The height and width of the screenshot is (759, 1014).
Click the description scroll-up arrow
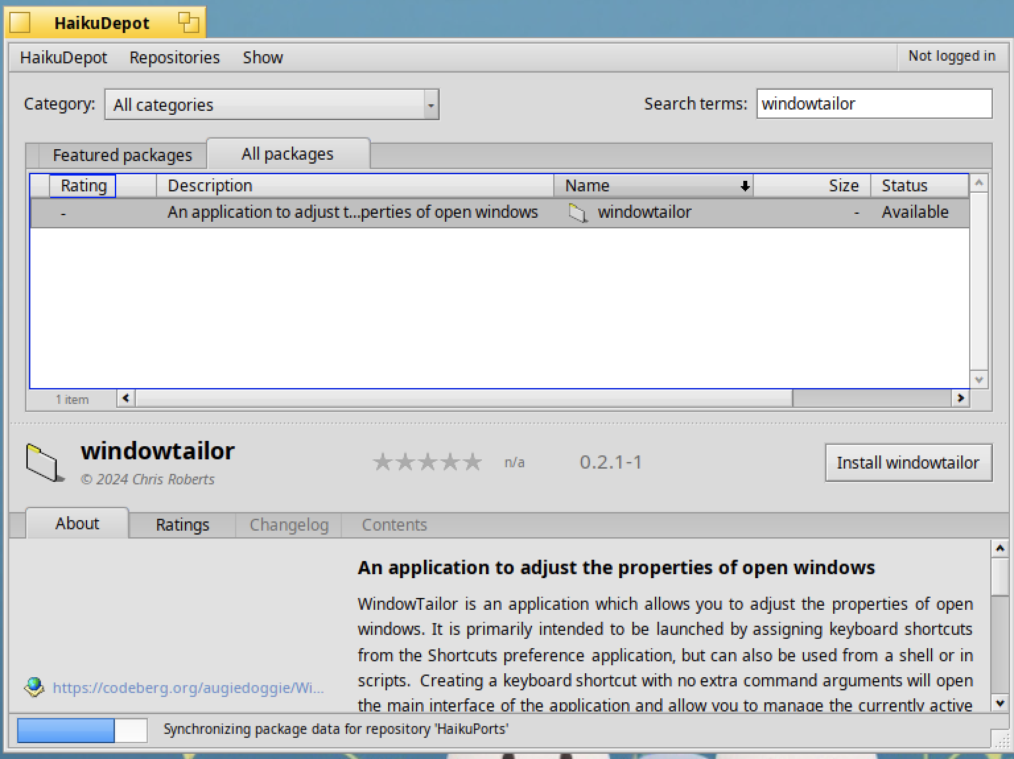coord(999,548)
